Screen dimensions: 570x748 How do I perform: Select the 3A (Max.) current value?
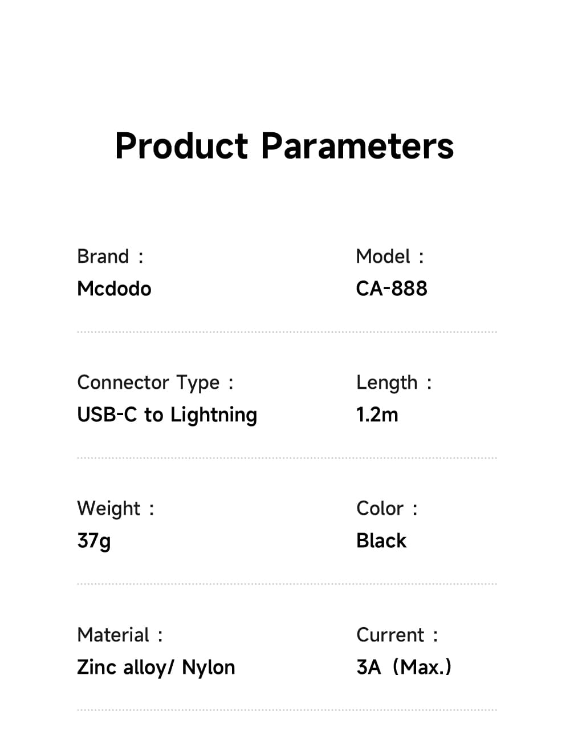coord(404,668)
